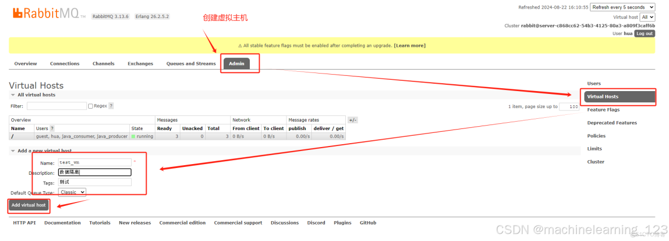Open the Tutorials footer link
The height and width of the screenshot is (241, 669).
(x=100, y=223)
